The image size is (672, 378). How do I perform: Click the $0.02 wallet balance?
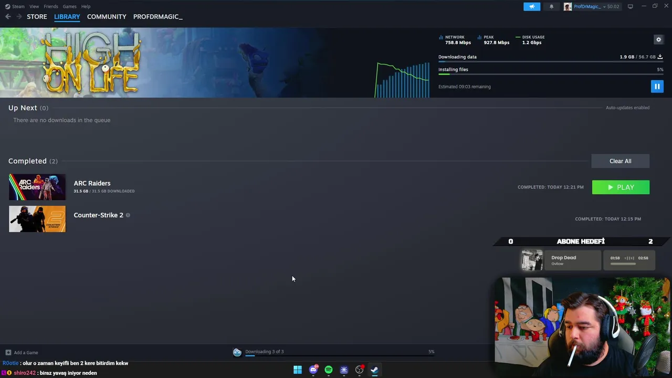point(613,6)
